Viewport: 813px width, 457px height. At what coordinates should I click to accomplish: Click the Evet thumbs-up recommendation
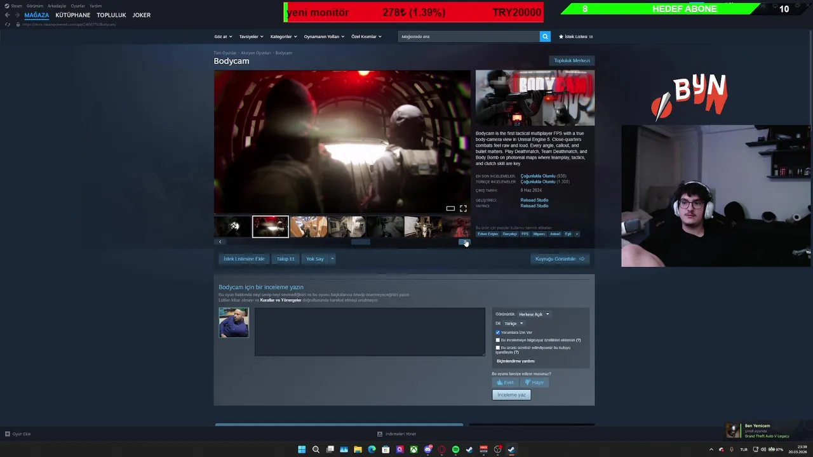[506, 382]
